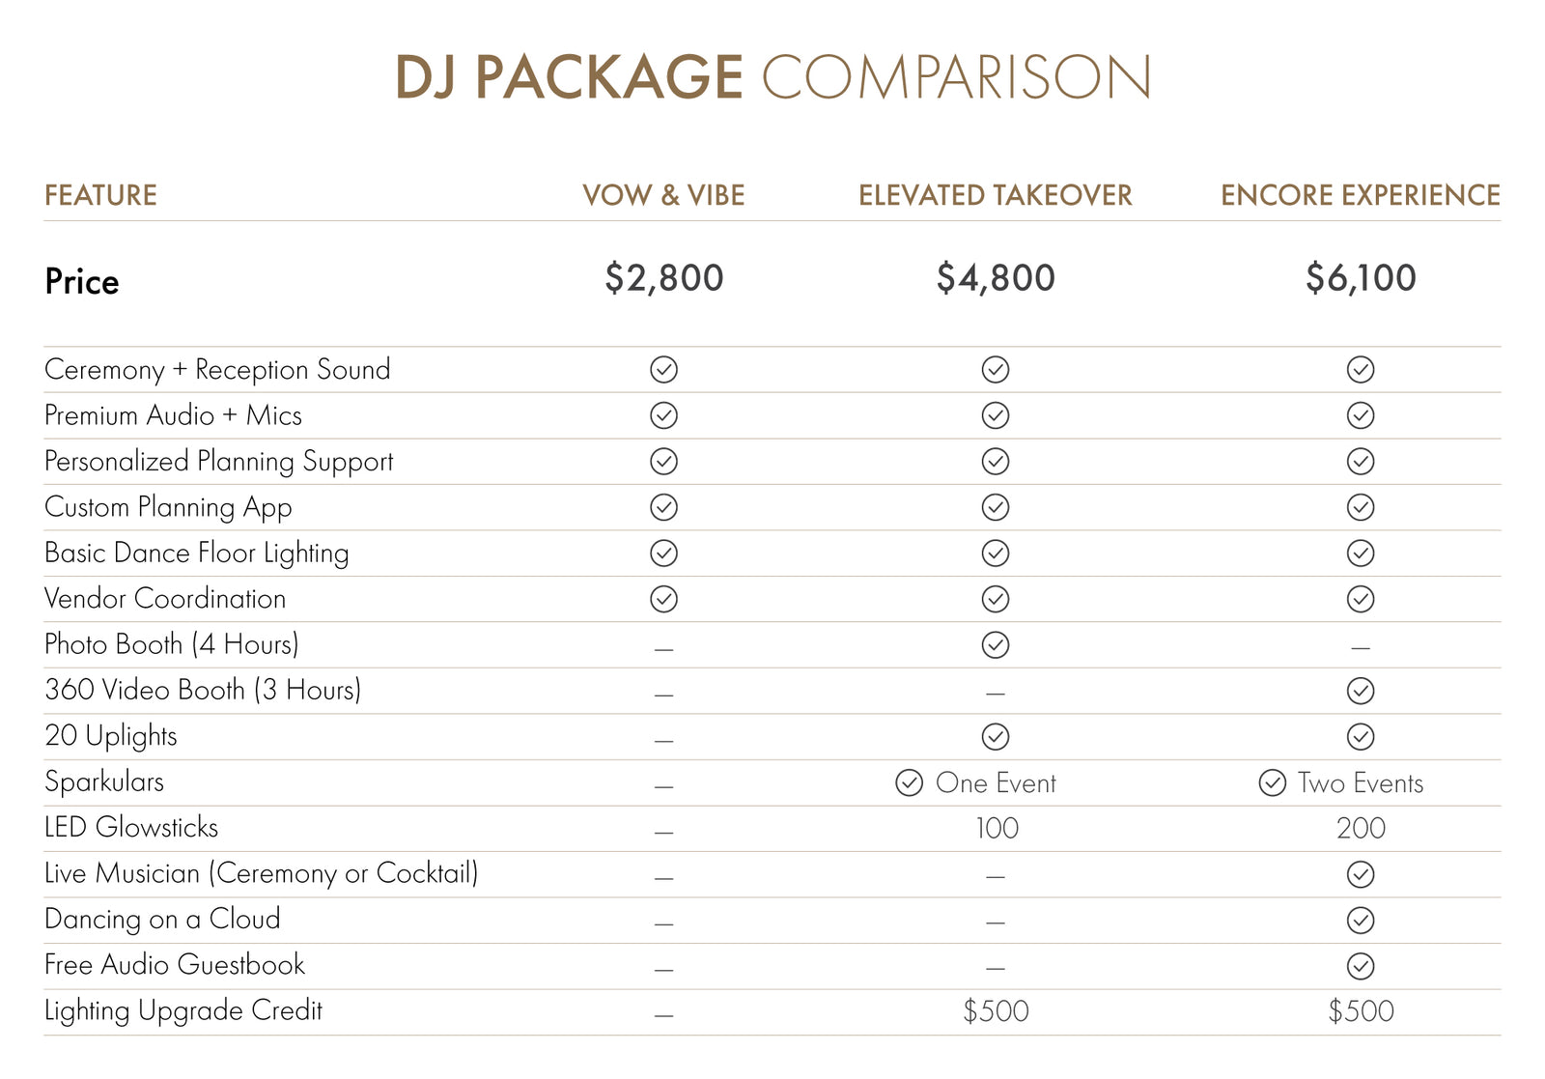Select the Encore Experience column header

point(1360,195)
